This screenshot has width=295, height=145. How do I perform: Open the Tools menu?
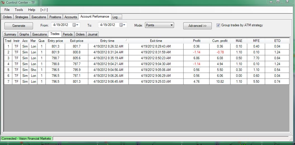pos(19,10)
